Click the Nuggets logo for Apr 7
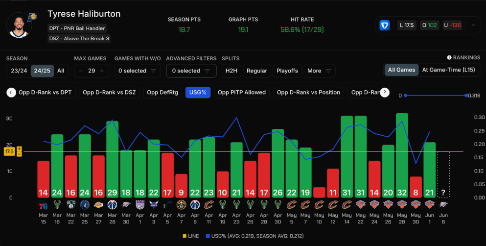The height and width of the screenshot is (246, 486). [181, 205]
